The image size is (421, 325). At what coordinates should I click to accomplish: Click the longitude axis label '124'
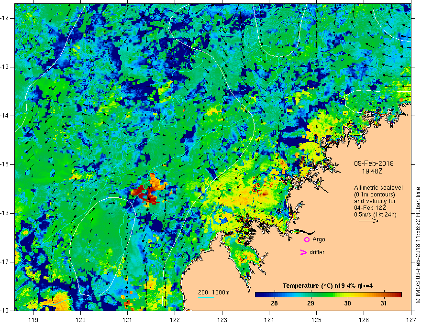[x=269, y=320]
